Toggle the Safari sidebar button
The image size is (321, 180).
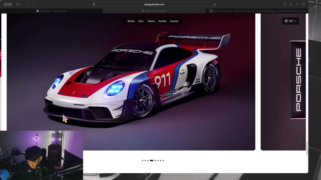coord(18,4)
